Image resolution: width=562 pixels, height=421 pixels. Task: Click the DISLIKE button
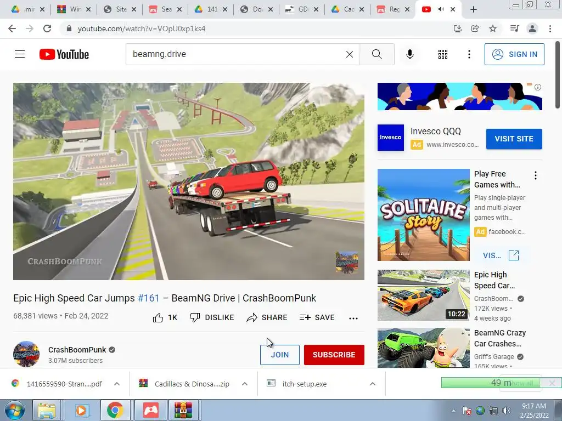[212, 317]
